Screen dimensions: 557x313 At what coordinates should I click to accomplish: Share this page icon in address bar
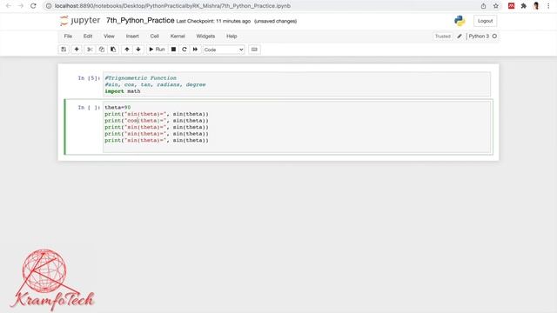(483, 6)
